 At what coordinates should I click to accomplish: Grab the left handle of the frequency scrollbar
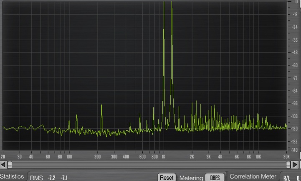coord(10,165)
